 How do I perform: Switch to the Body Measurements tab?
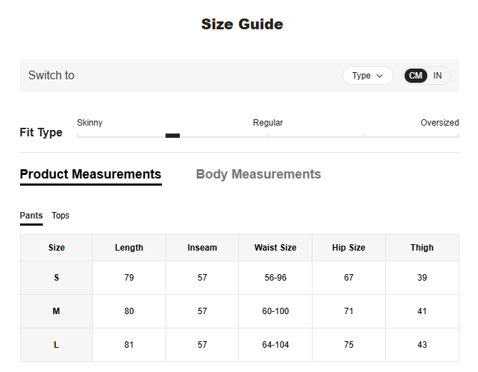(x=258, y=174)
